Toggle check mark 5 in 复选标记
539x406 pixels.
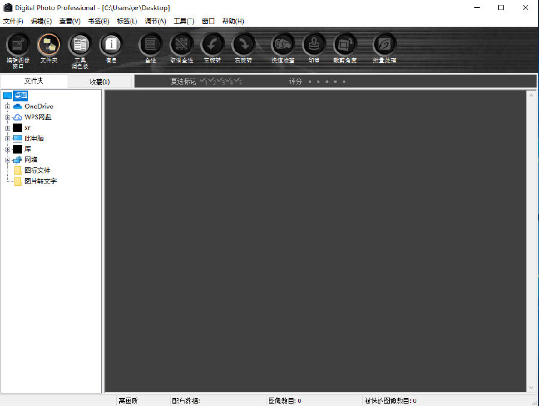238,81
